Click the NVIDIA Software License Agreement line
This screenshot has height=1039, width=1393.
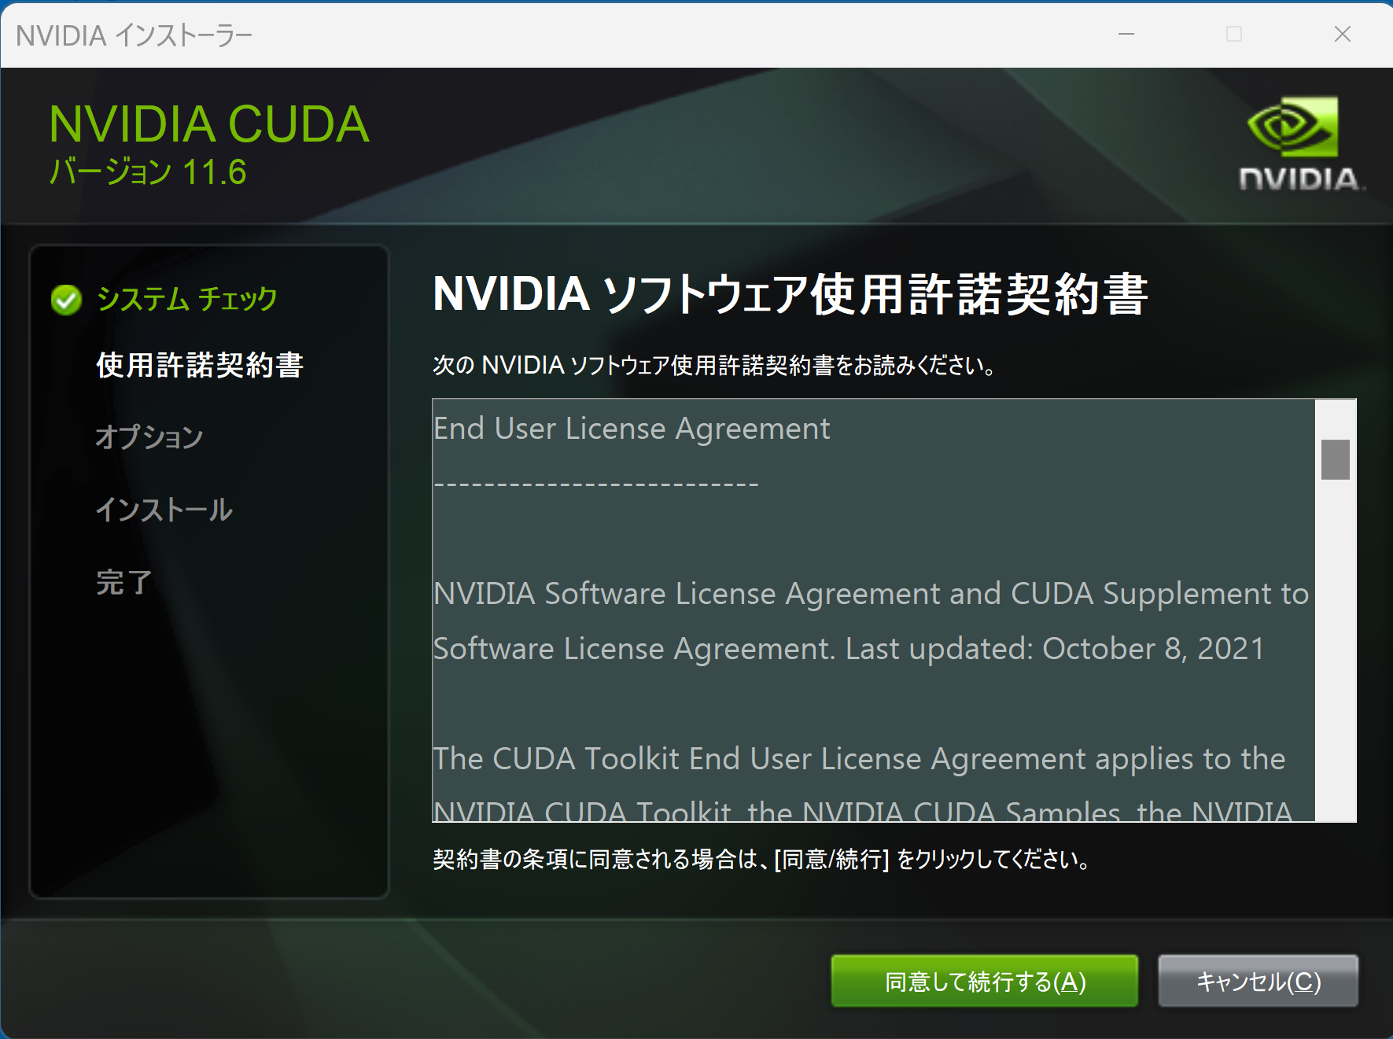(871, 594)
